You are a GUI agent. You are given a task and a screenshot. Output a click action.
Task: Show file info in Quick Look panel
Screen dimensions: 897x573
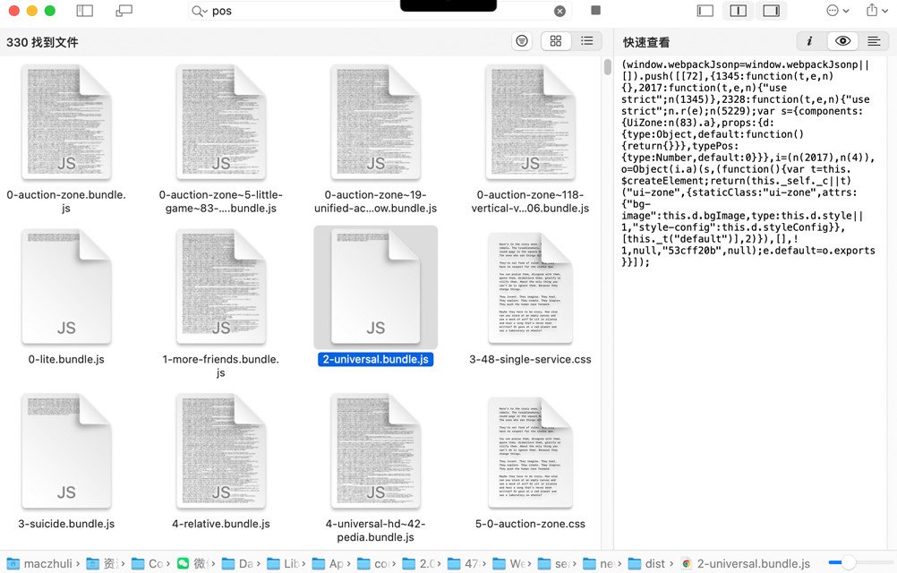809,40
